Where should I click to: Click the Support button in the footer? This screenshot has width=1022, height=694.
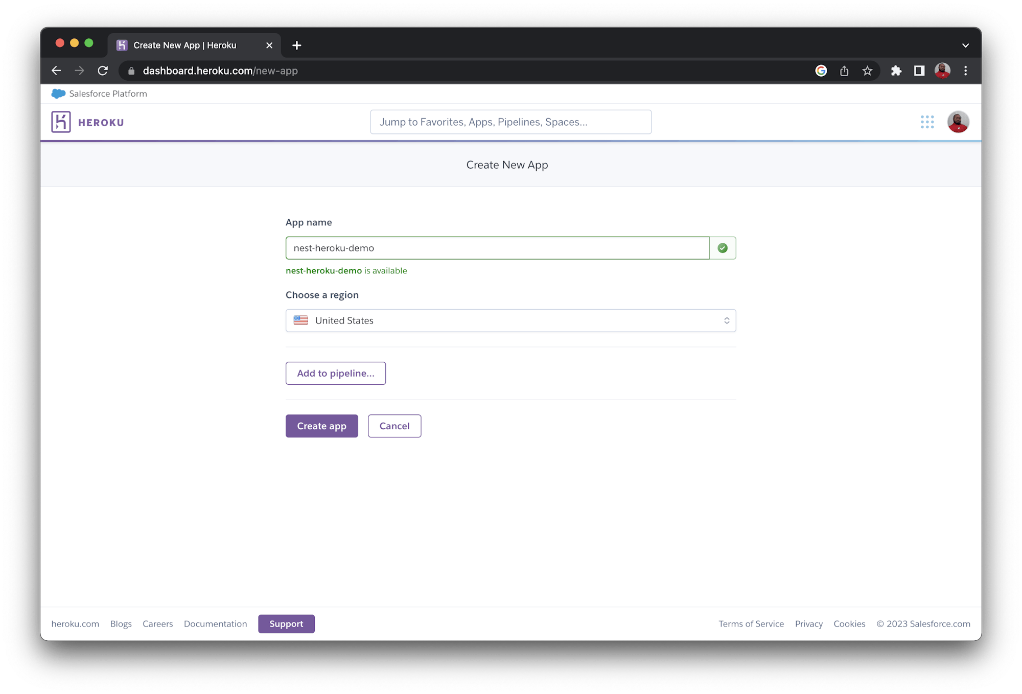[286, 623]
